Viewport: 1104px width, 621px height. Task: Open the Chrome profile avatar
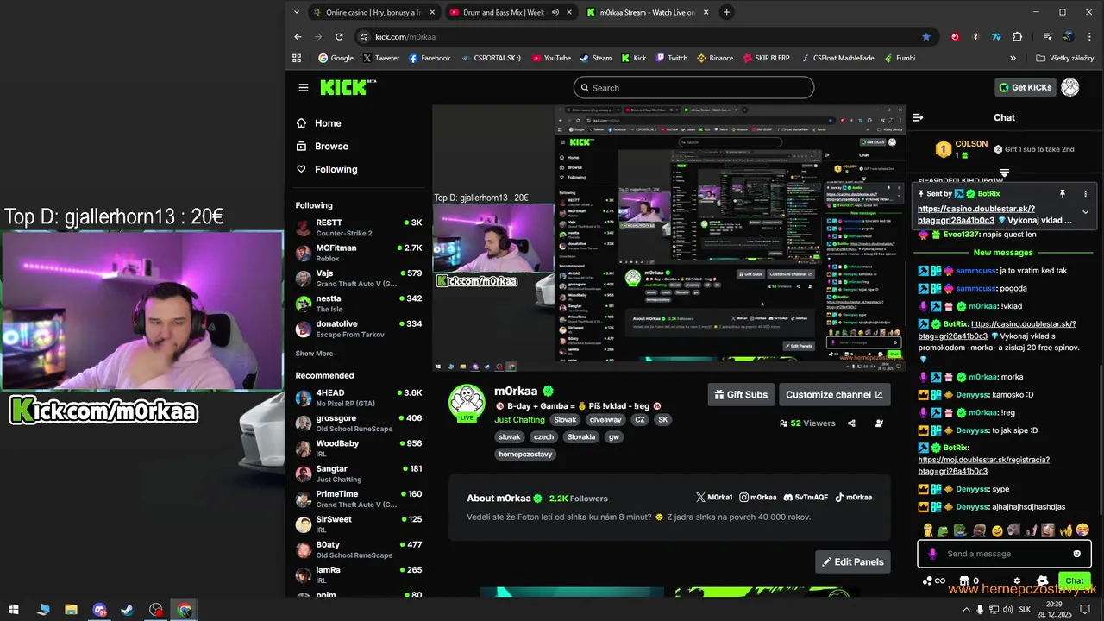pos(1069,37)
